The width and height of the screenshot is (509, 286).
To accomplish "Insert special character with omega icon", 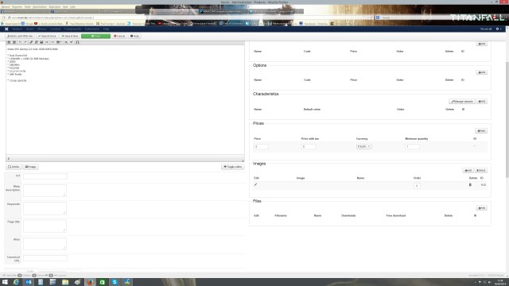I will [x=78, y=42].
